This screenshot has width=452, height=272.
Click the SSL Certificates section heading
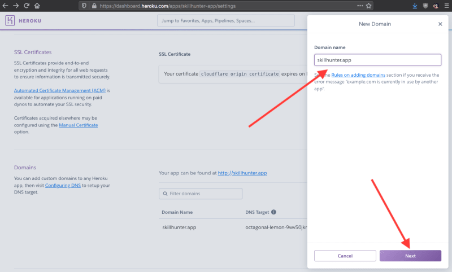click(x=33, y=52)
